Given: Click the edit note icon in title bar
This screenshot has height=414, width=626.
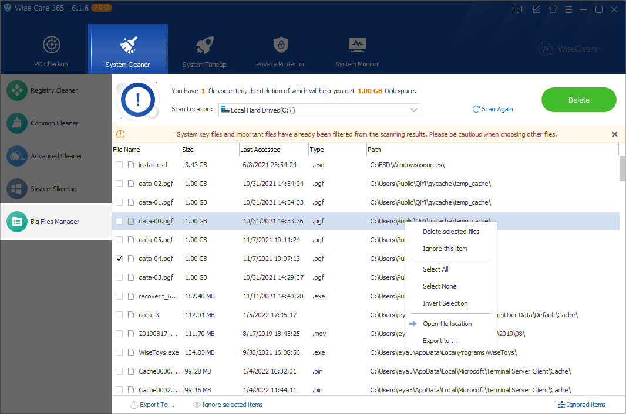Looking at the screenshot, I should [537, 9].
